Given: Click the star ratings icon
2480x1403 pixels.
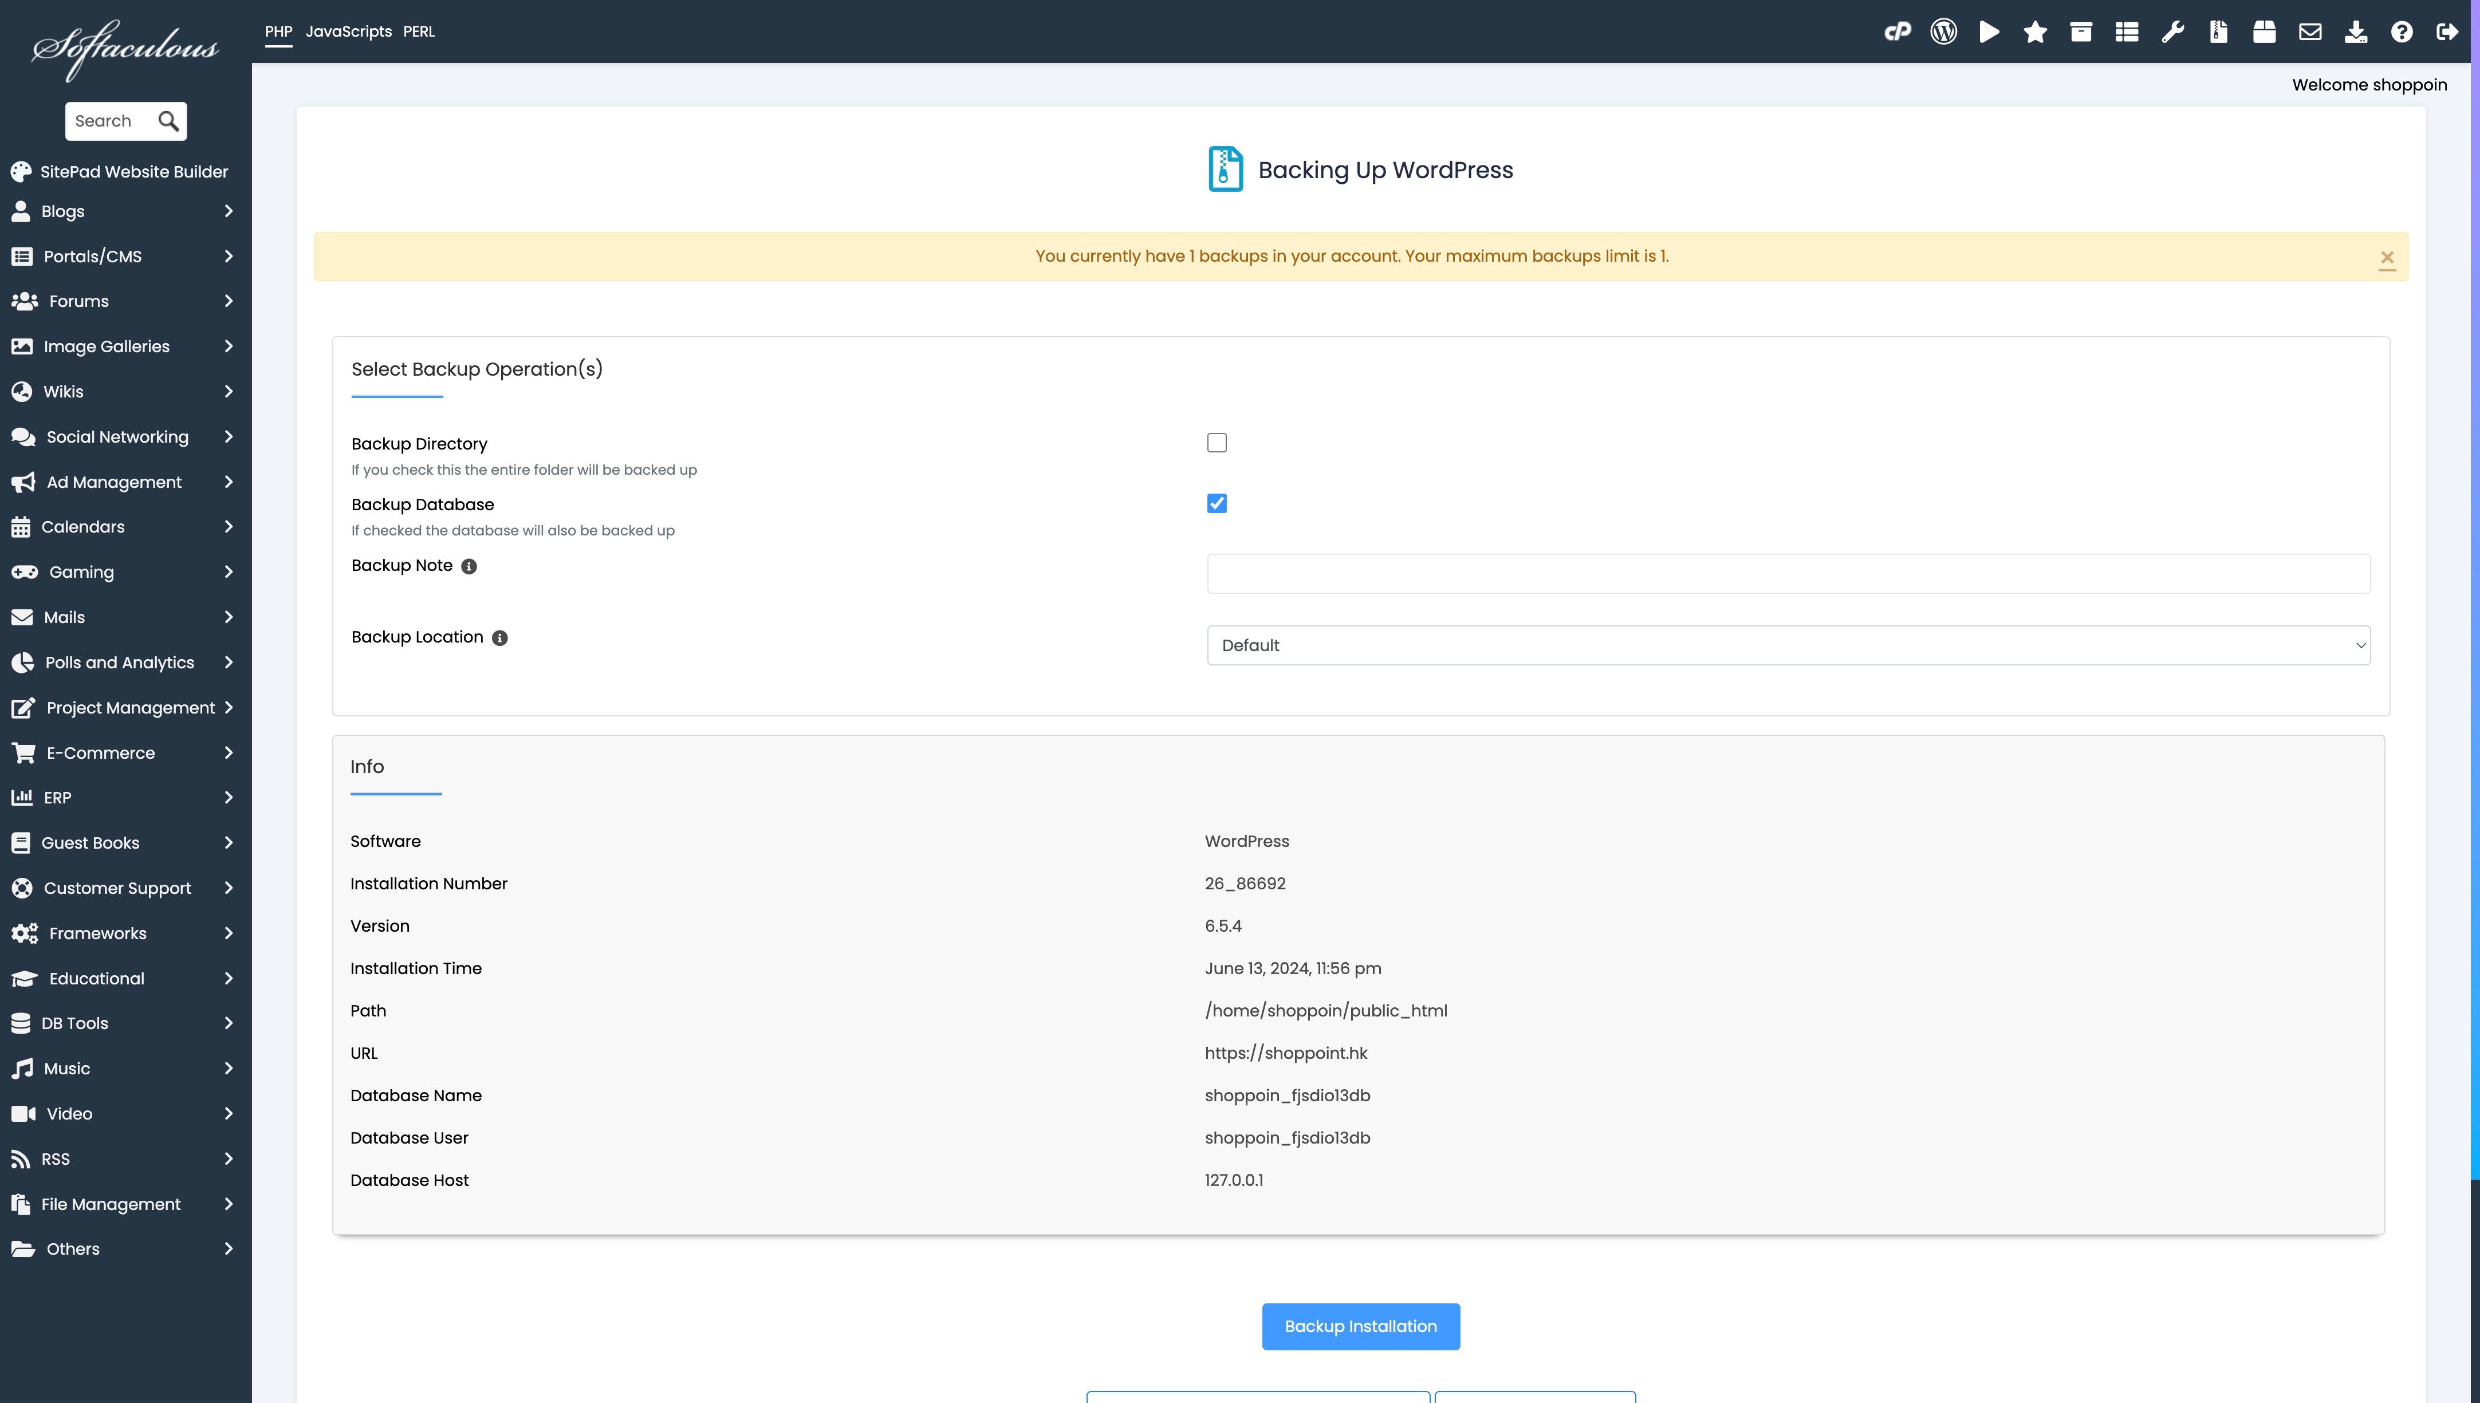Looking at the screenshot, I should tap(2035, 32).
